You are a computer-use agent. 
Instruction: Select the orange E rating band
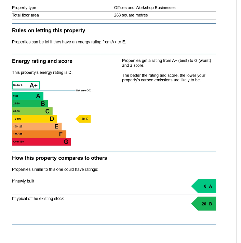coord(37,126)
